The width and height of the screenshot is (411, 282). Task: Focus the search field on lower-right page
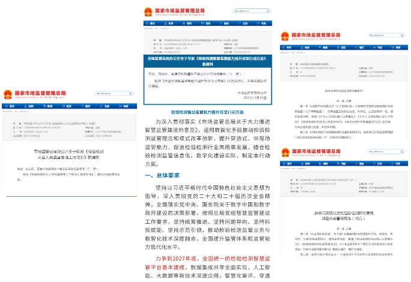[x=386, y=152]
